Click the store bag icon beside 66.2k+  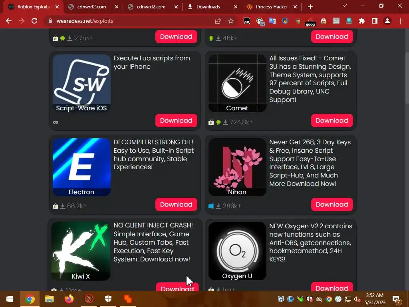(x=55, y=206)
